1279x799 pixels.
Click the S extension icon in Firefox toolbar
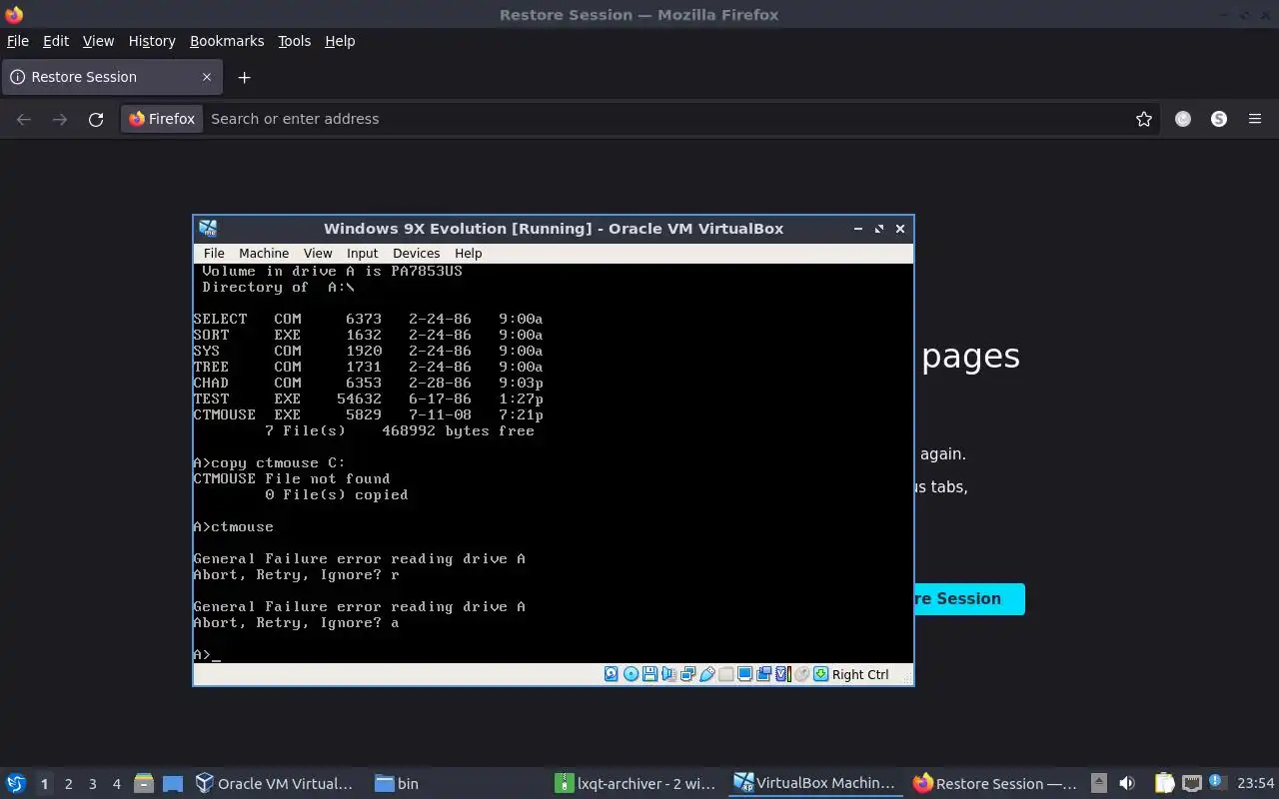(x=1219, y=119)
